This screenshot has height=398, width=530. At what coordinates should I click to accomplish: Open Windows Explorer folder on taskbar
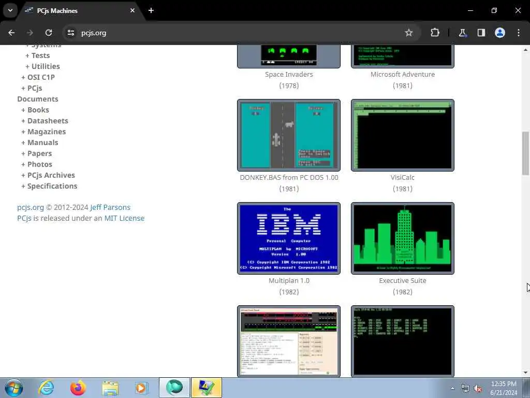point(110,388)
